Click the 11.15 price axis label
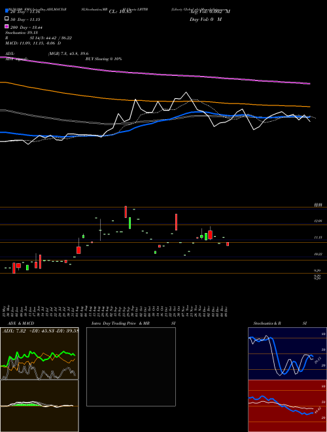 pyautogui.click(x=318, y=238)
